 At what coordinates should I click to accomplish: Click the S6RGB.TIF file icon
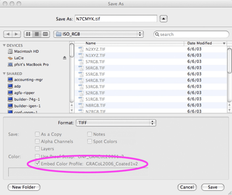pos(81,68)
